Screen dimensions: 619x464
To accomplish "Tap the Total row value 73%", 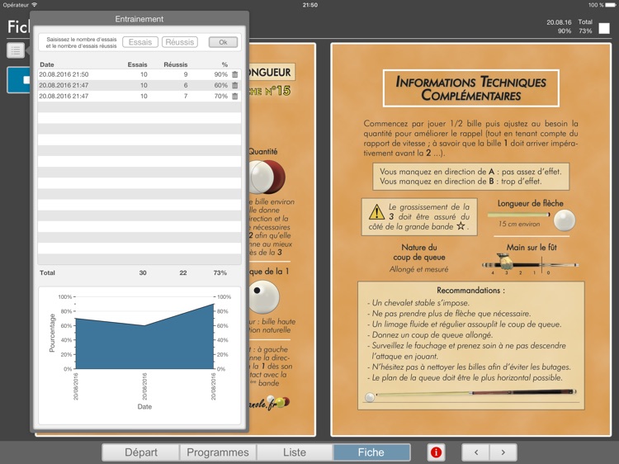I will pos(220,272).
